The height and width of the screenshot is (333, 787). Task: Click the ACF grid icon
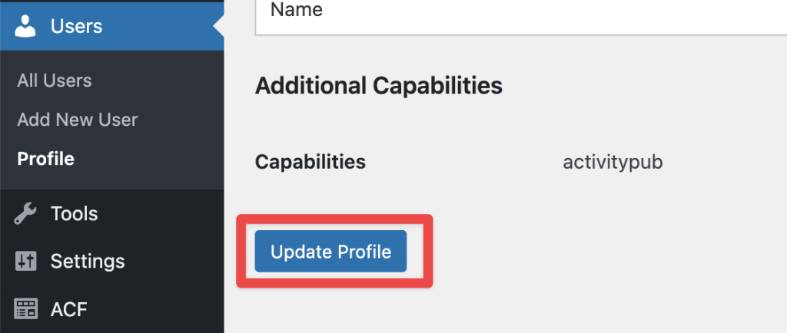26,309
